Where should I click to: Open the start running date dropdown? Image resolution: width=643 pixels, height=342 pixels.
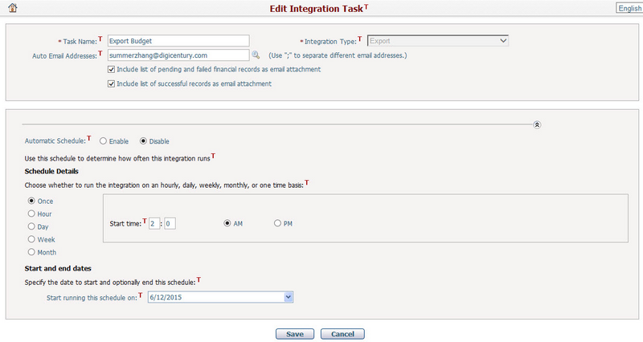289,297
